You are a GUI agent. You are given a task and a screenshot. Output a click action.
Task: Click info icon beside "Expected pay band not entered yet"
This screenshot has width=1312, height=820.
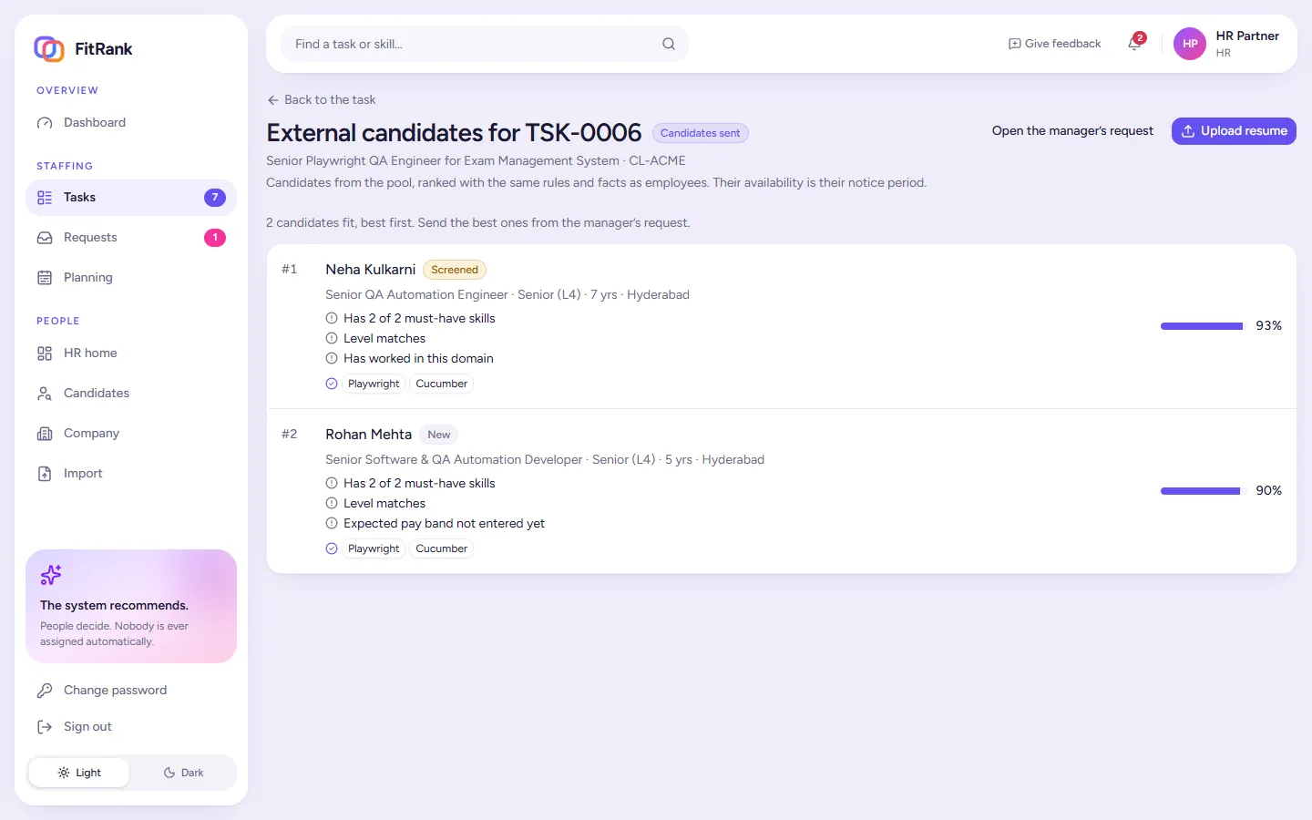(x=332, y=524)
